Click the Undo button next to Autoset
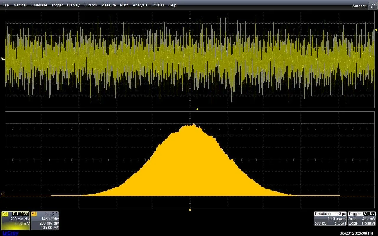The height and width of the screenshot is (236, 378). [372, 6]
